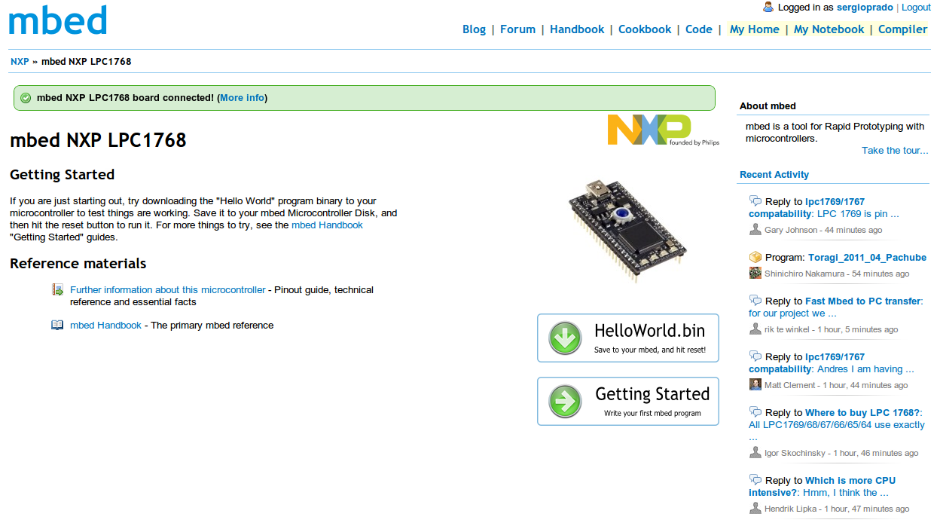Click the NXP breadcrumb link
Viewport: 937px width, 526px height.
(20, 61)
